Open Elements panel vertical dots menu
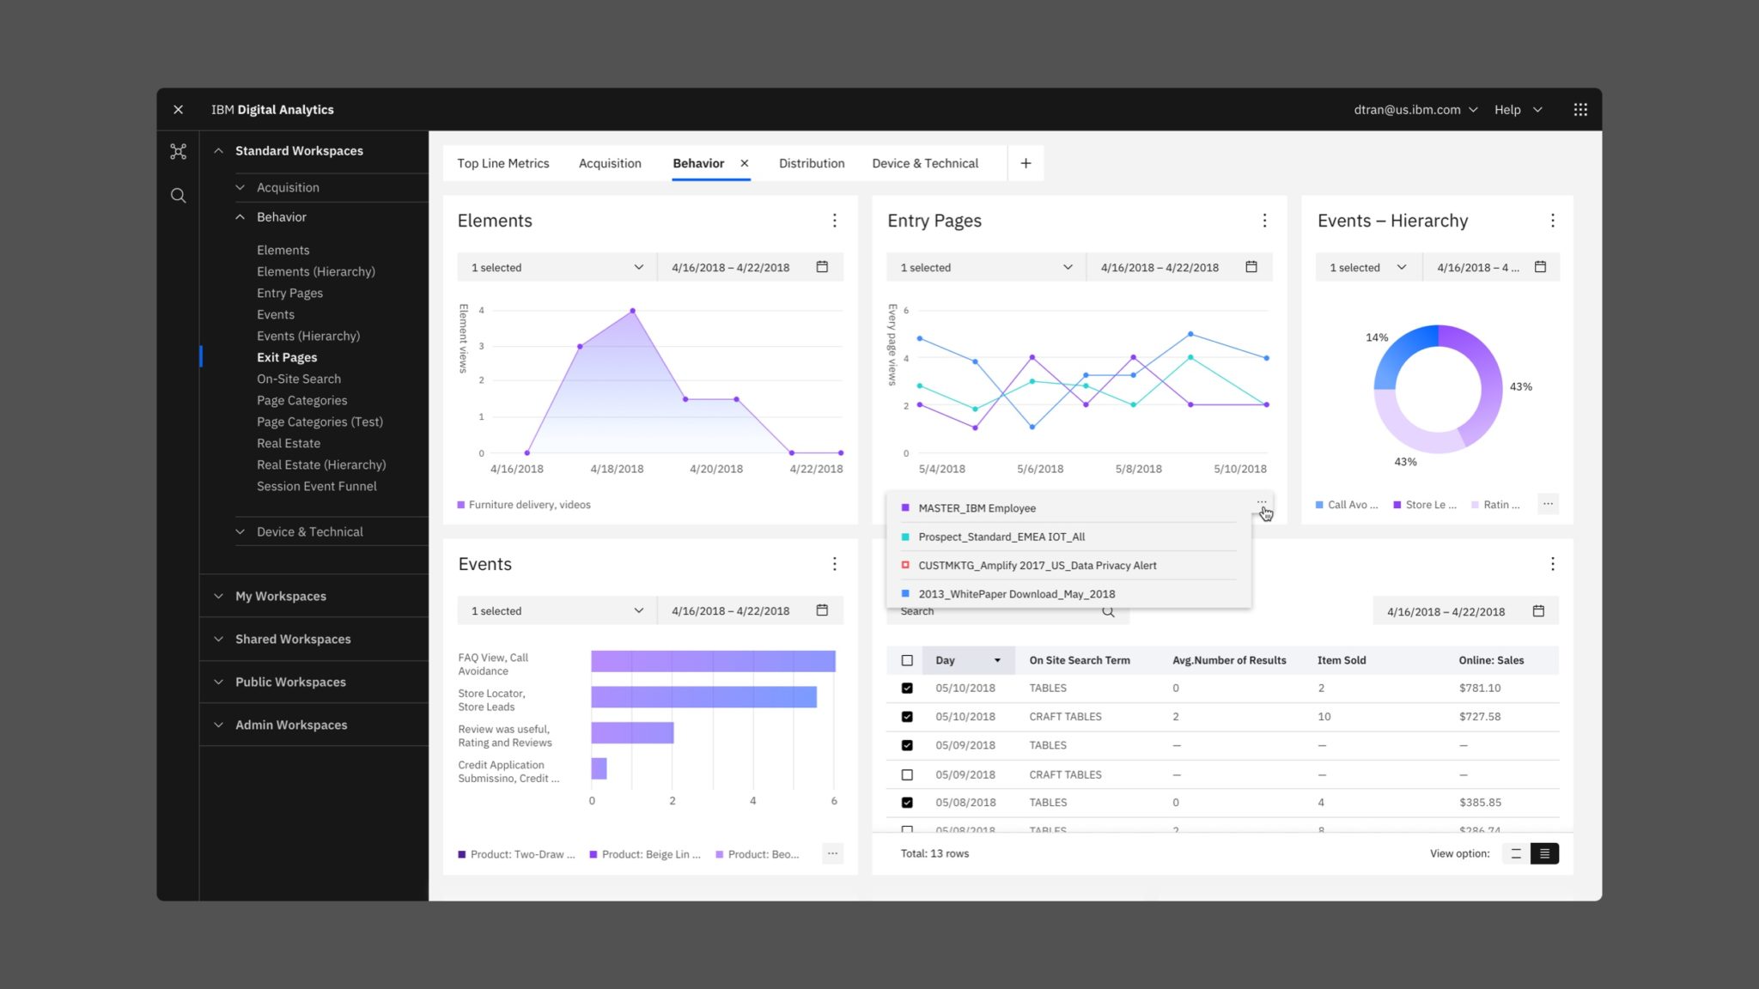Image resolution: width=1759 pixels, height=989 pixels. (834, 221)
